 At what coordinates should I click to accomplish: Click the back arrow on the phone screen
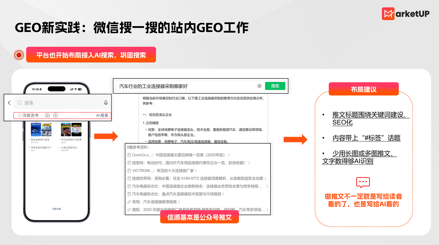(x=9, y=103)
